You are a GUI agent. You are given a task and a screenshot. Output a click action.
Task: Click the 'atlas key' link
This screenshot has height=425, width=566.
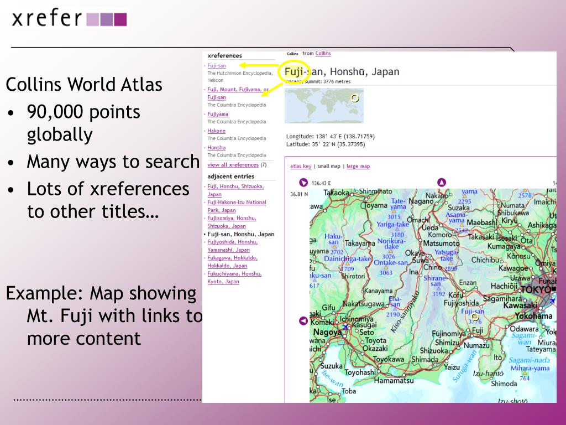click(301, 166)
